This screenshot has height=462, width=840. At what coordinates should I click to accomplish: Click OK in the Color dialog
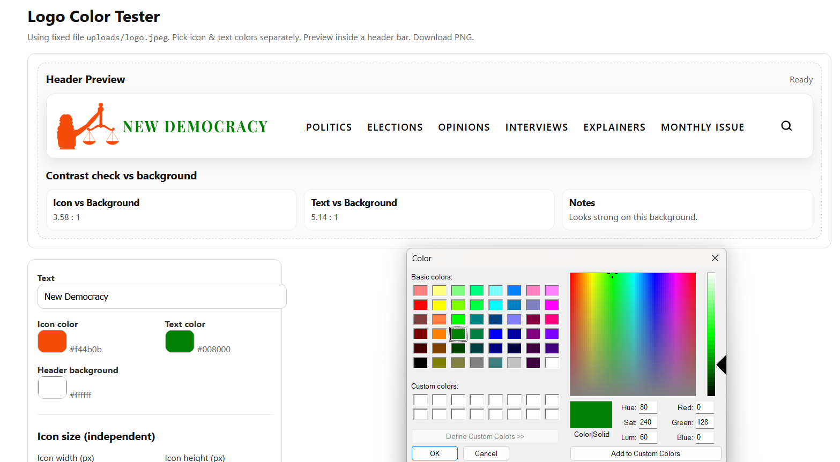click(435, 453)
